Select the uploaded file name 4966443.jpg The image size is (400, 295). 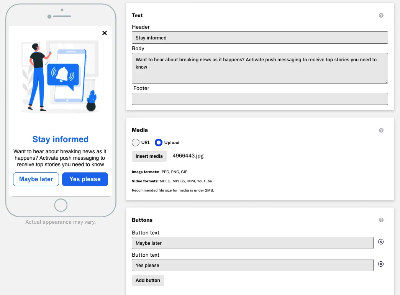point(188,156)
